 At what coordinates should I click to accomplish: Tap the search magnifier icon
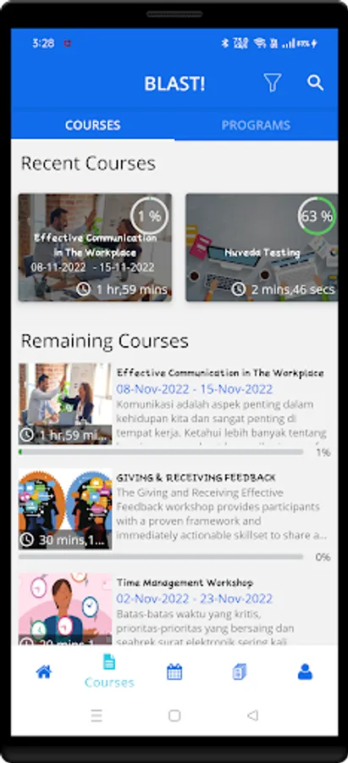tap(316, 83)
